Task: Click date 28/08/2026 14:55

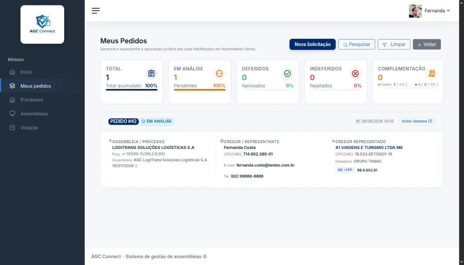Action: point(377,121)
